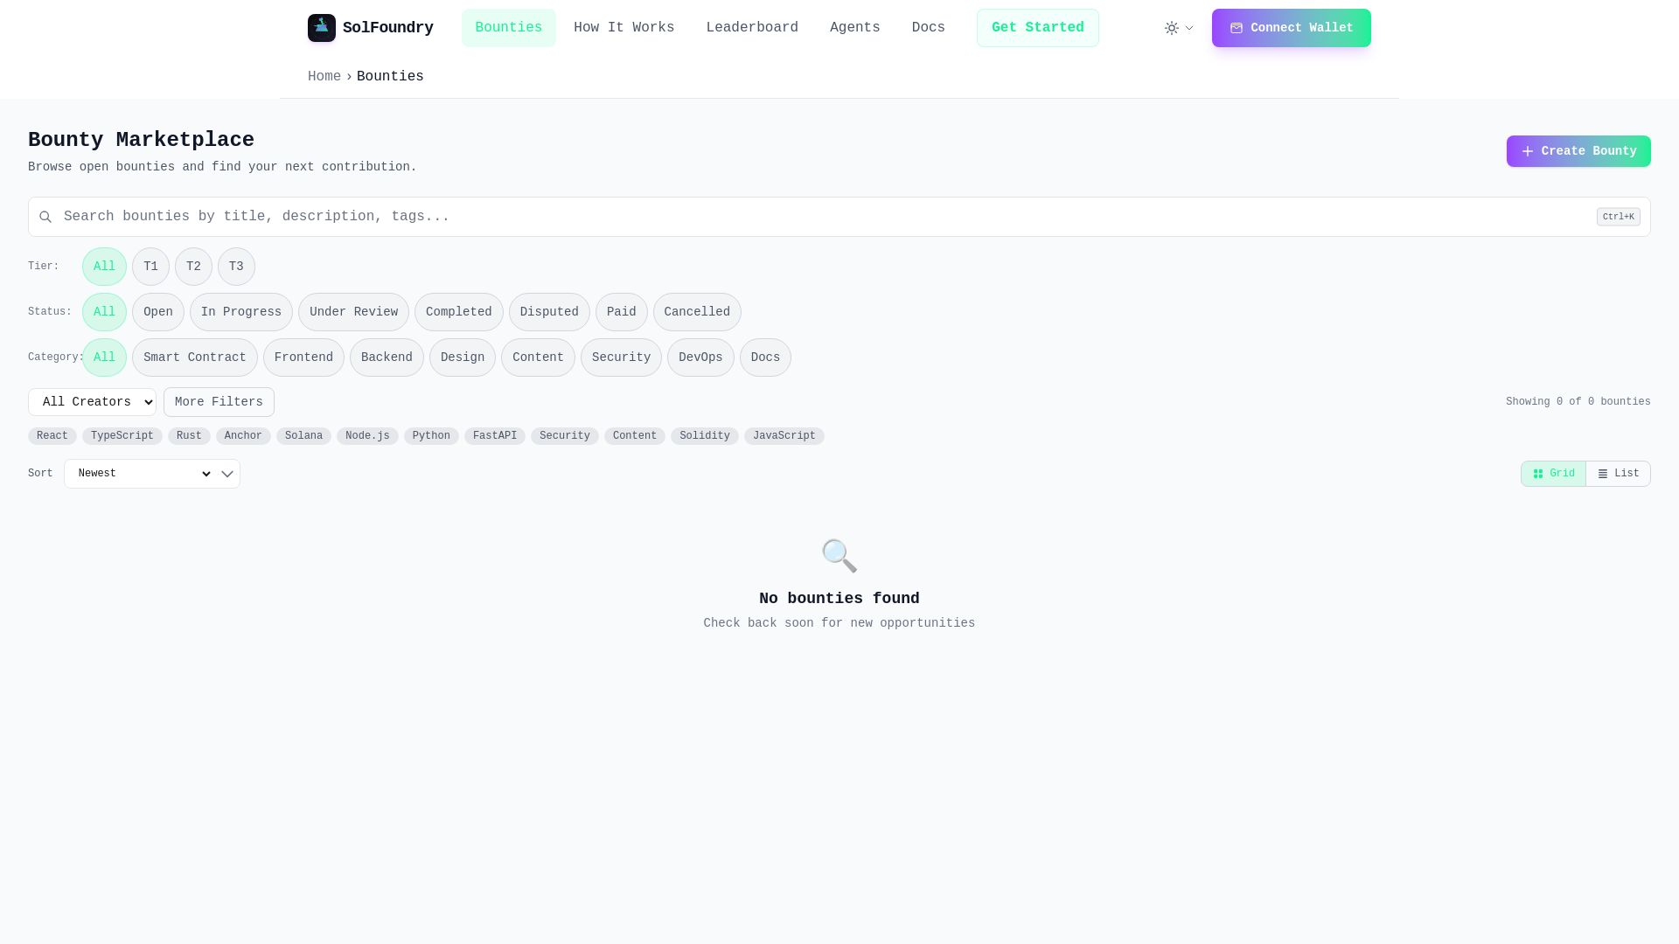Select the Security category pill
1679x944 pixels.
point(621,357)
